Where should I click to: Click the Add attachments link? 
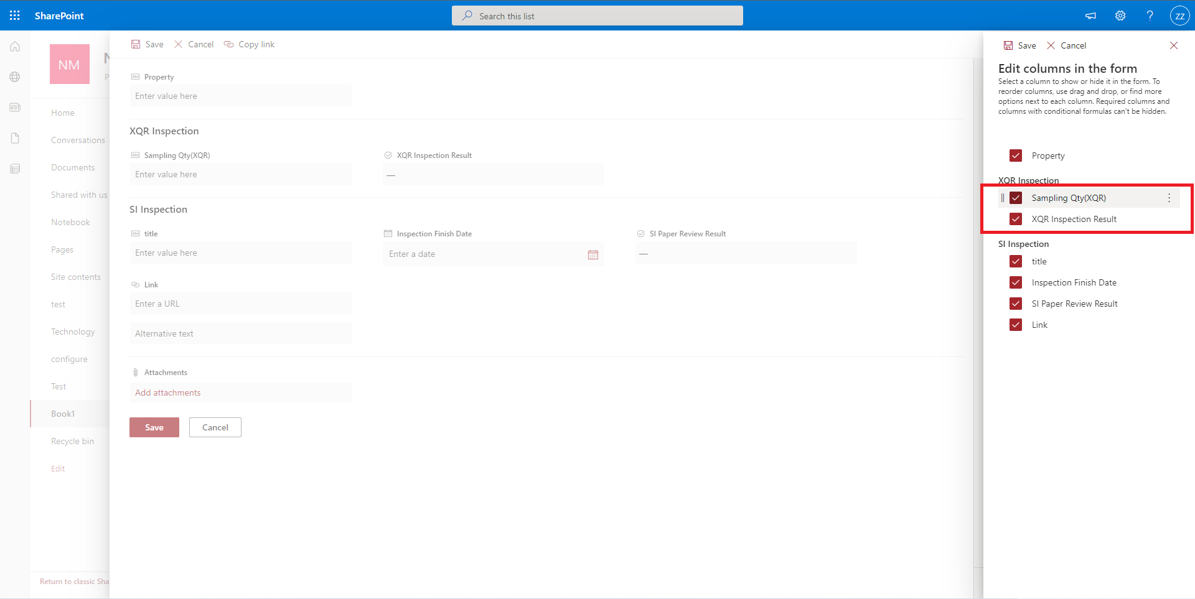pyautogui.click(x=167, y=392)
